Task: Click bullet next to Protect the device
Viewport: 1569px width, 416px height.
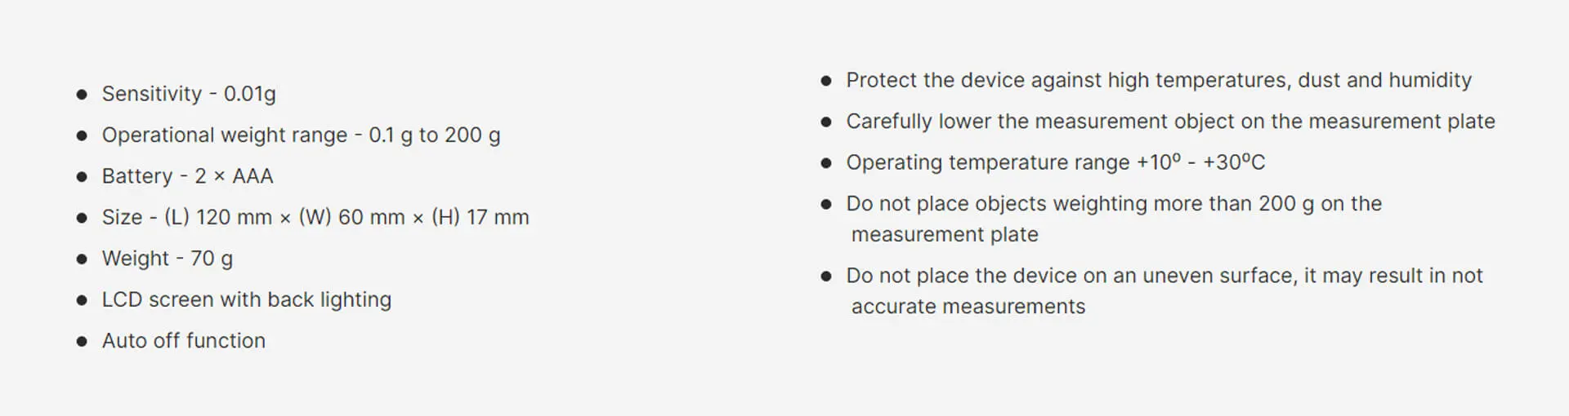Action: [826, 81]
